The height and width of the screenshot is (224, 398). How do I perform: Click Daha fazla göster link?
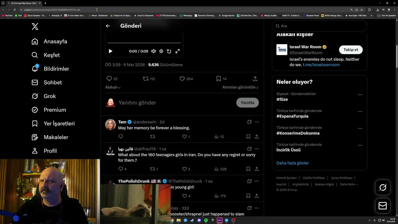(293, 163)
